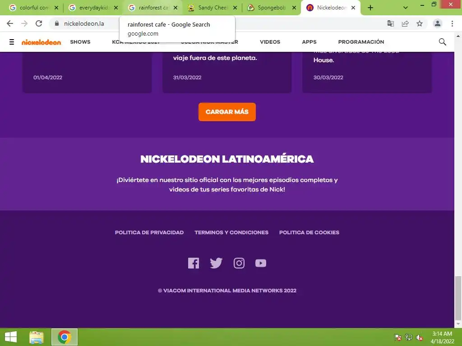Screen dimensions: 462x346
Task: Open Nickelodeon Instagram icon
Action: [239, 263]
